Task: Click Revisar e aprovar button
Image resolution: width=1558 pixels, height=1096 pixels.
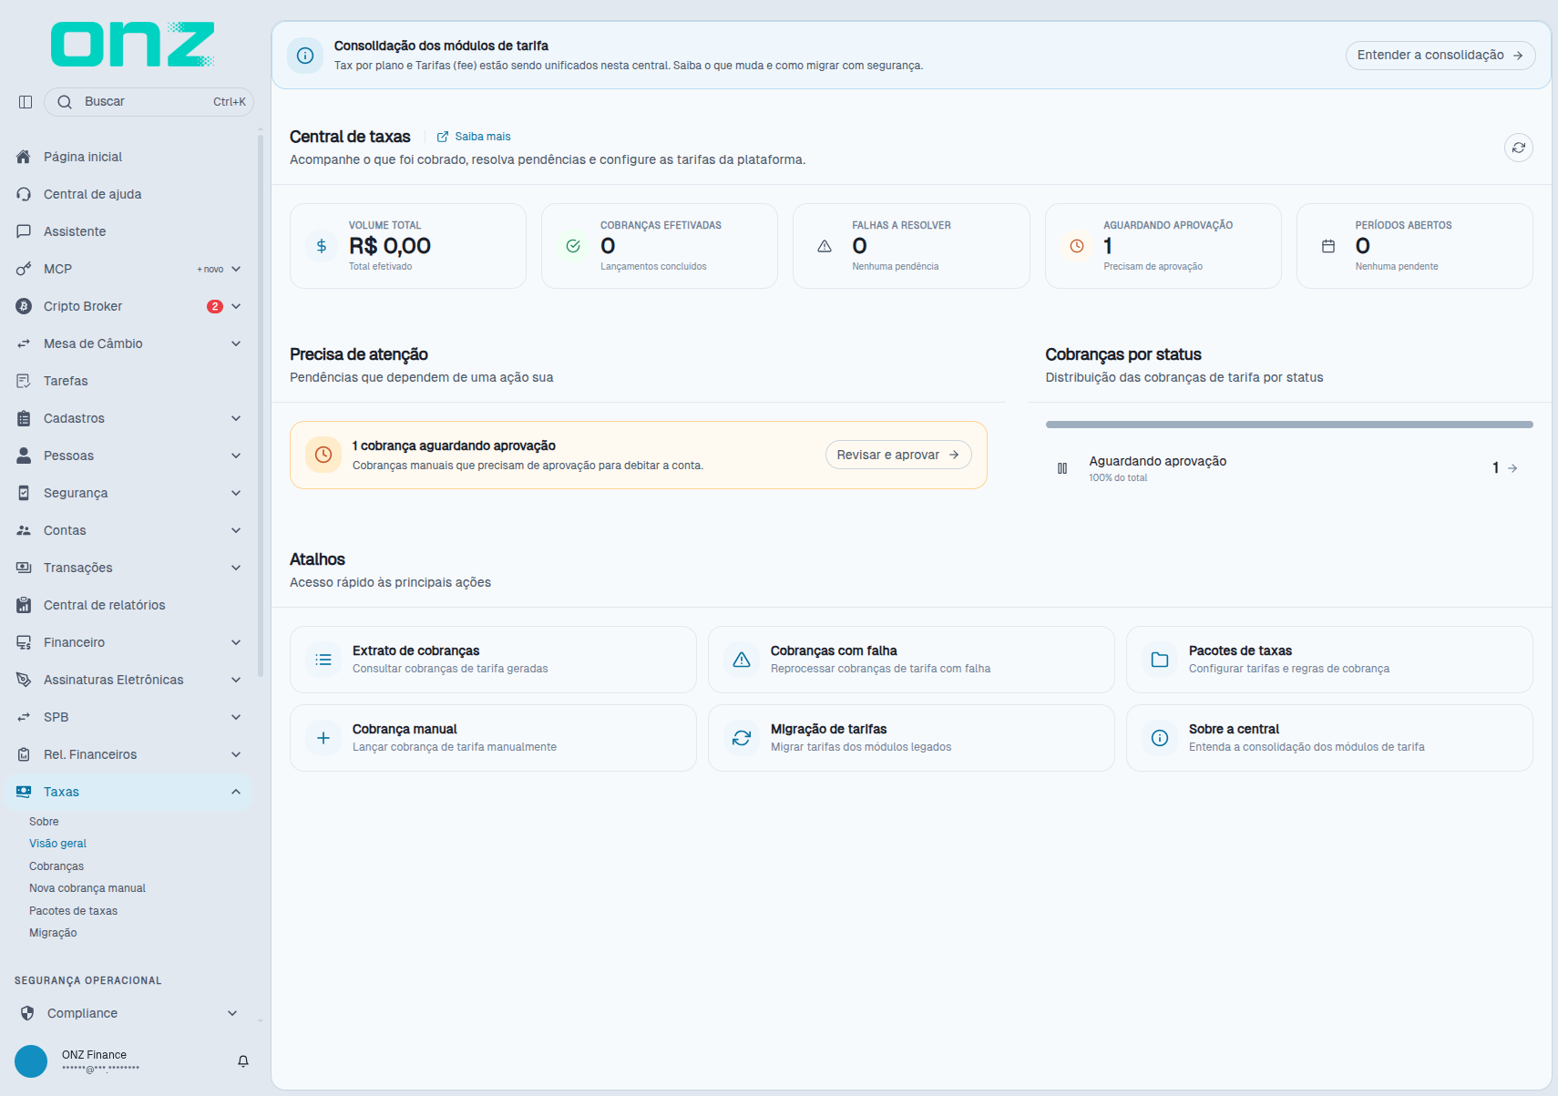Action: coord(898,455)
